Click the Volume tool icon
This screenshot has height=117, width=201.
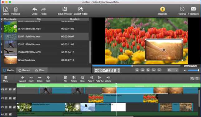coord(108,77)
